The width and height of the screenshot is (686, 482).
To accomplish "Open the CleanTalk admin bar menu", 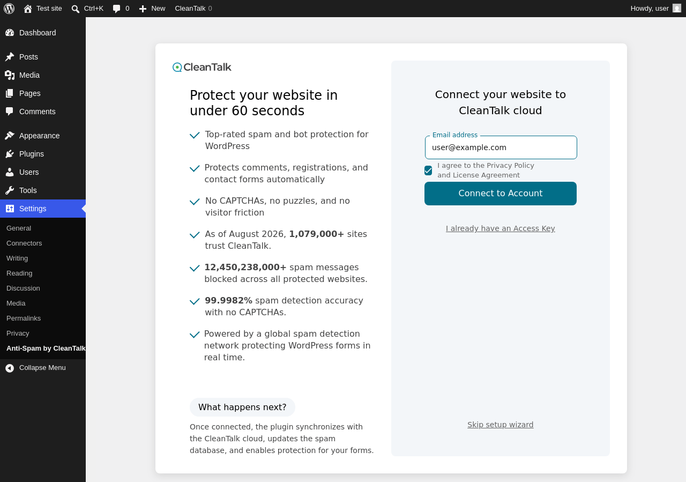I will (x=193, y=9).
